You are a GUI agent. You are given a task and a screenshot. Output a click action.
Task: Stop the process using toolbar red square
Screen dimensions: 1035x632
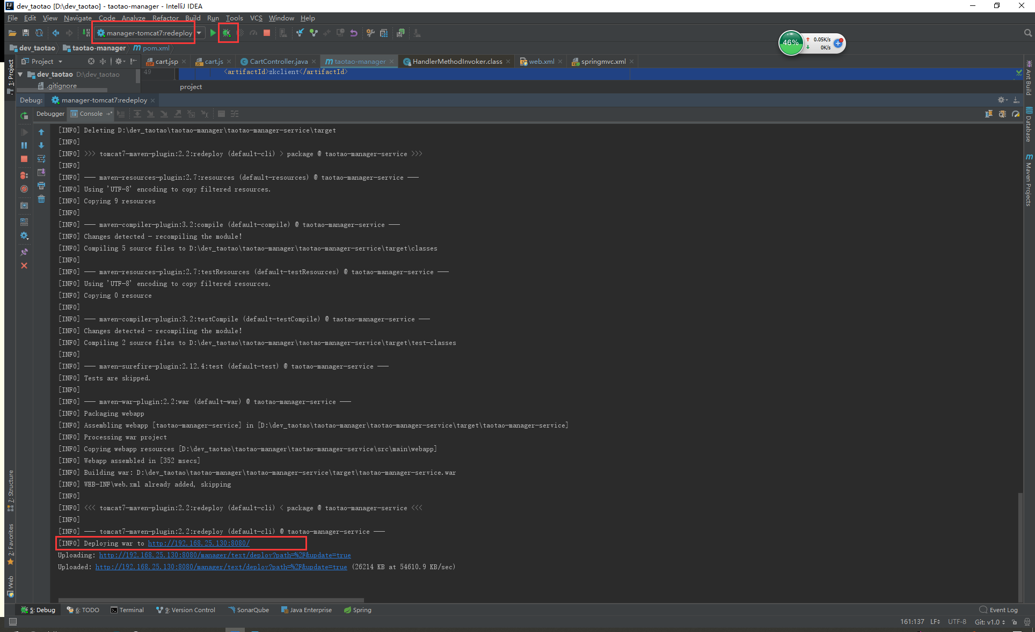coord(267,33)
